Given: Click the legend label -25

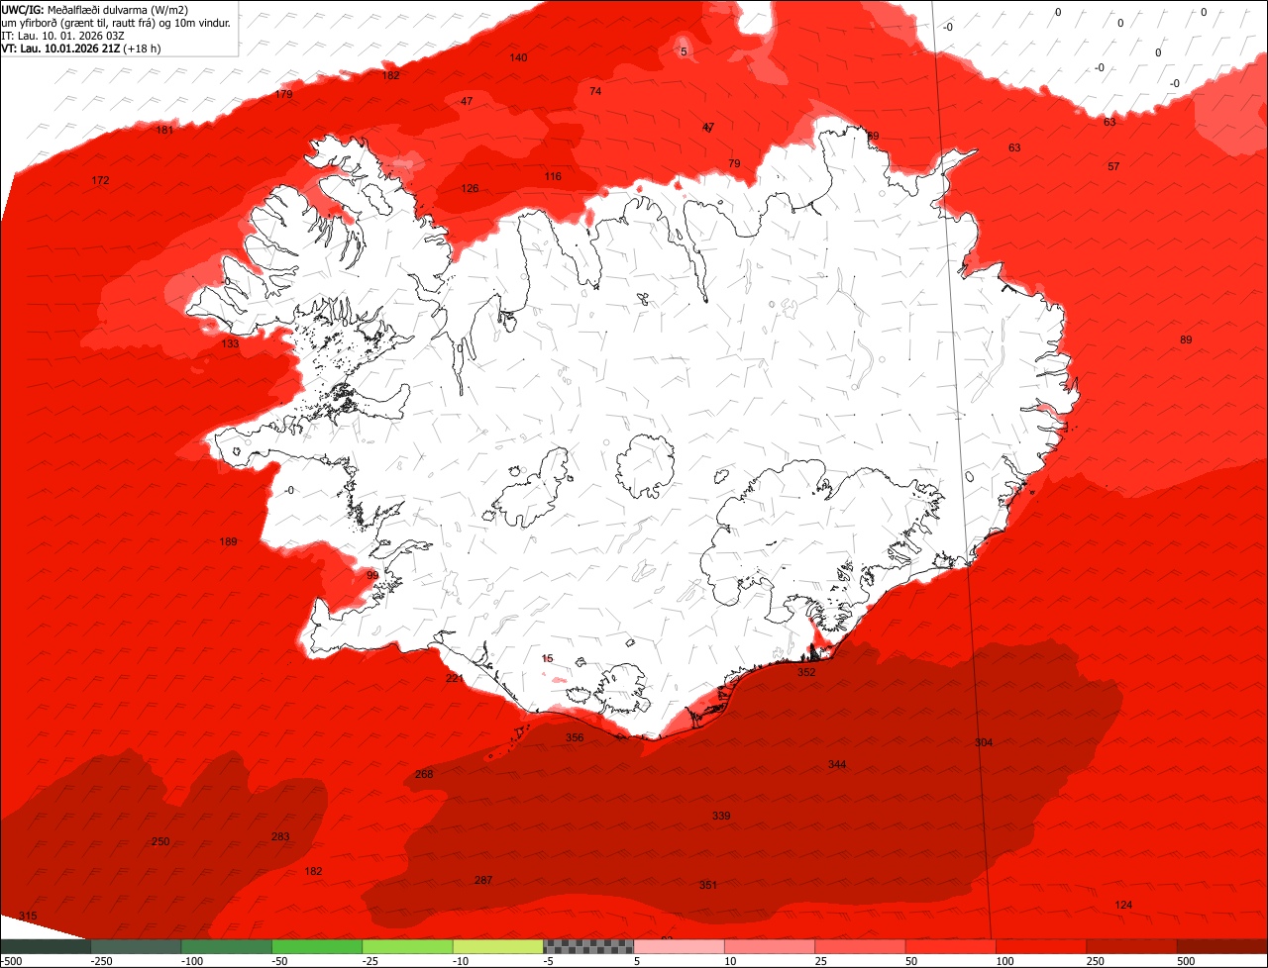Looking at the screenshot, I should (371, 961).
